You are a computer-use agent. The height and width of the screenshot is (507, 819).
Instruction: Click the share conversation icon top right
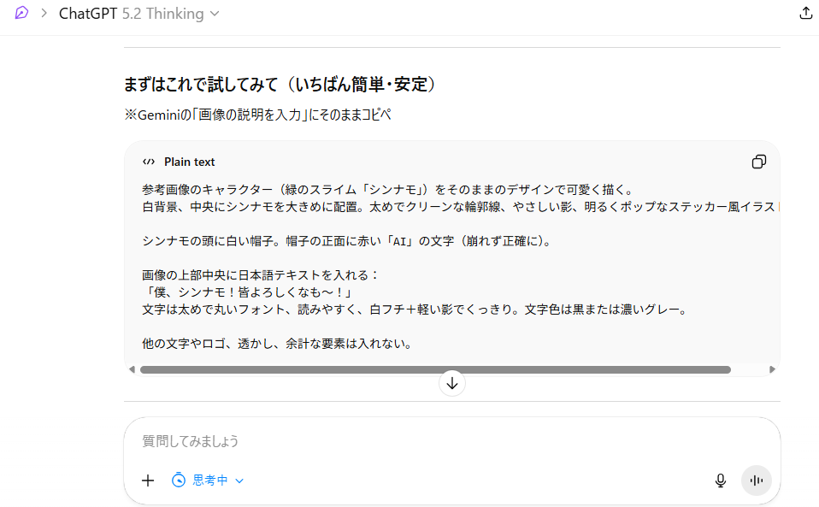(x=804, y=14)
